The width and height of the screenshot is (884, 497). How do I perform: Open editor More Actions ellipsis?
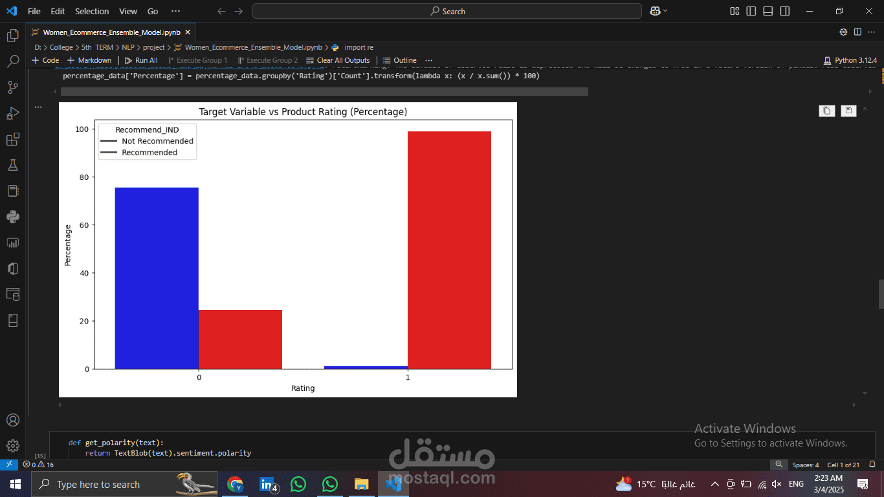(872, 32)
